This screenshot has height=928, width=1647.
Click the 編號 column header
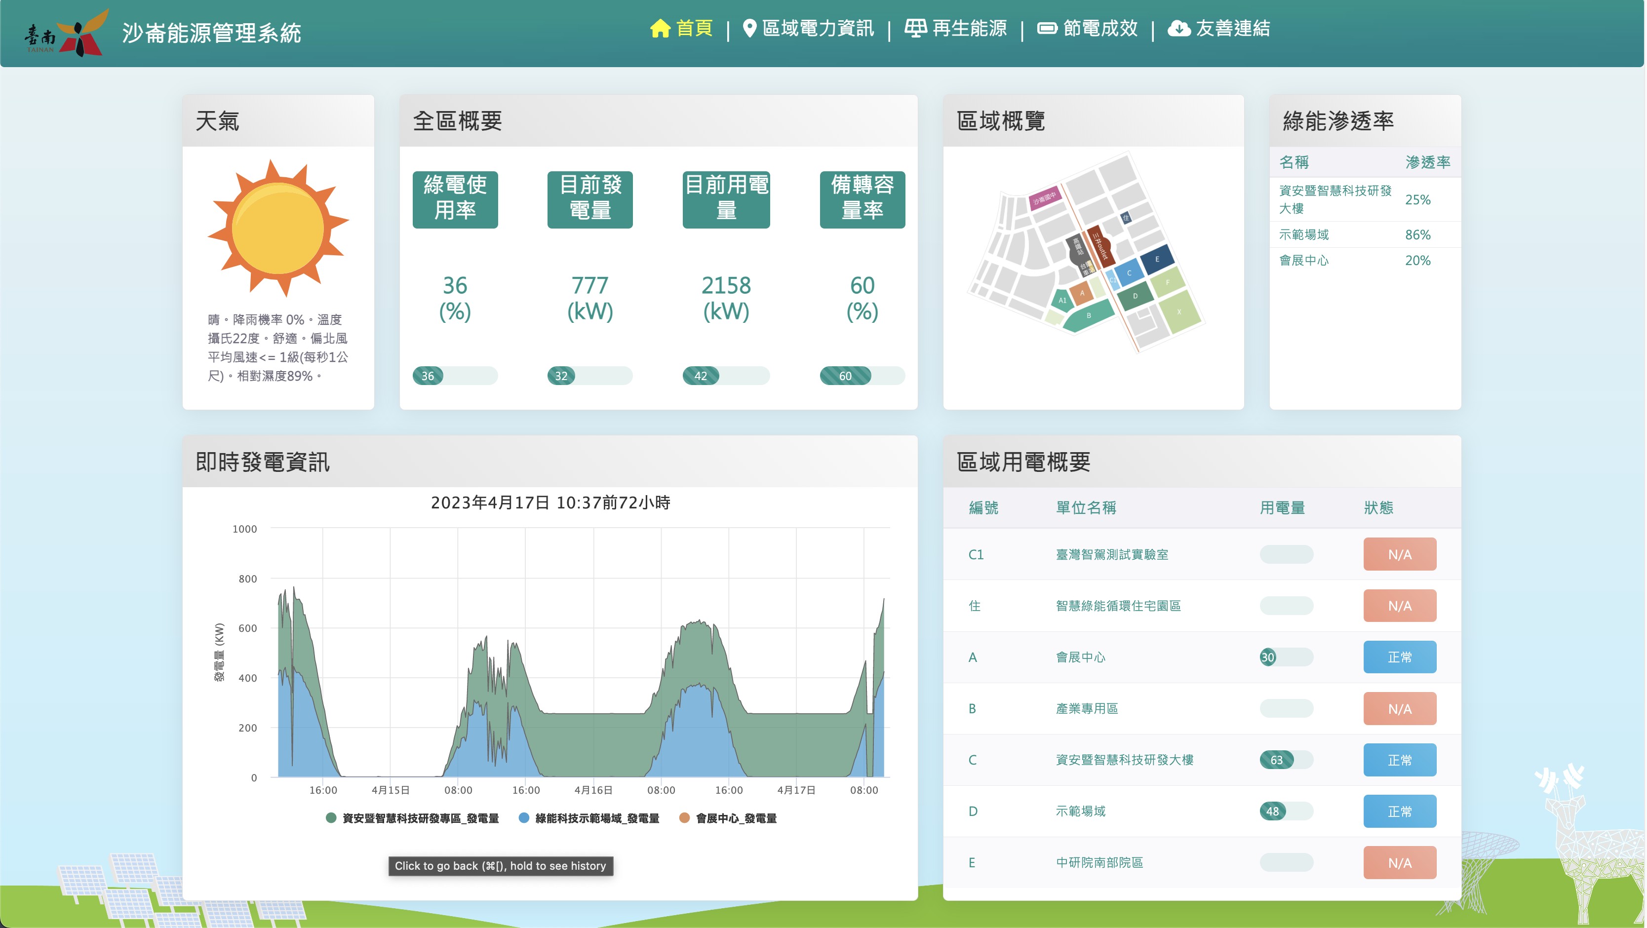tap(983, 507)
